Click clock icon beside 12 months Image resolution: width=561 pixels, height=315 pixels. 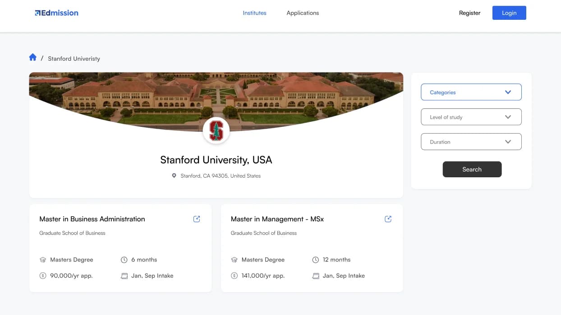coord(315,260)
